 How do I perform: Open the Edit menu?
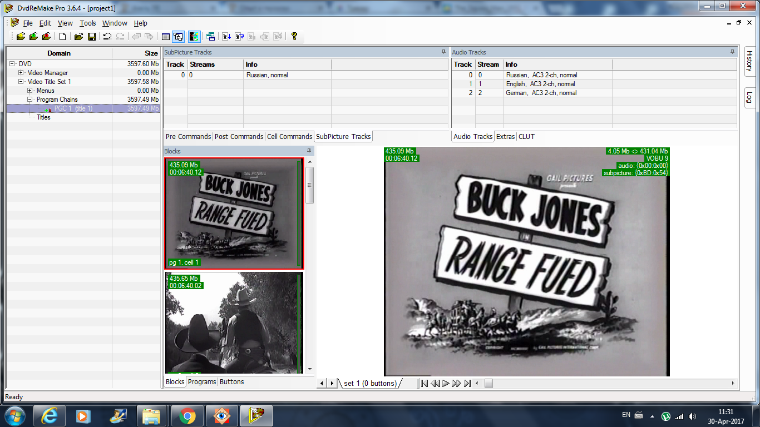45,23
